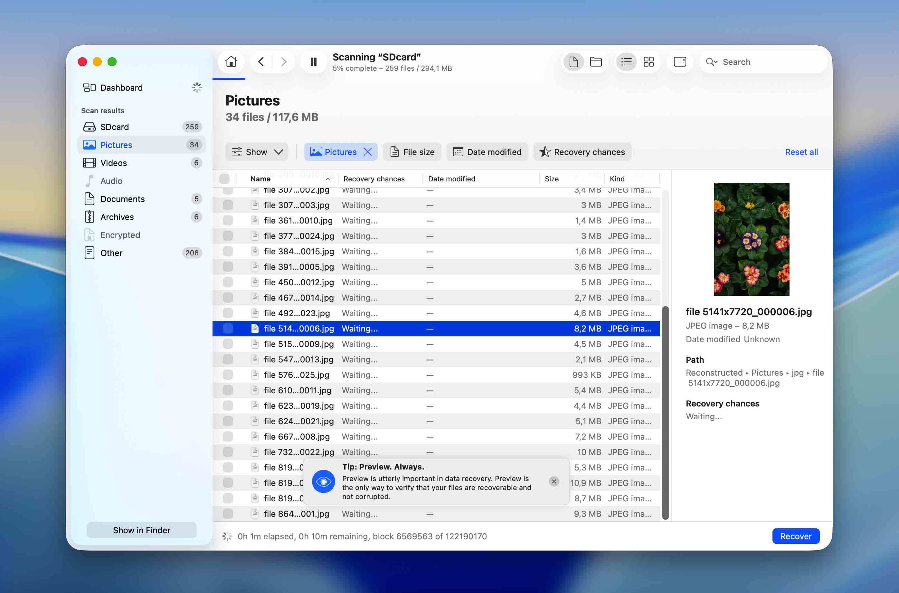
Task: Select Encrypted category in sidebar
Action: click(142, 235)
